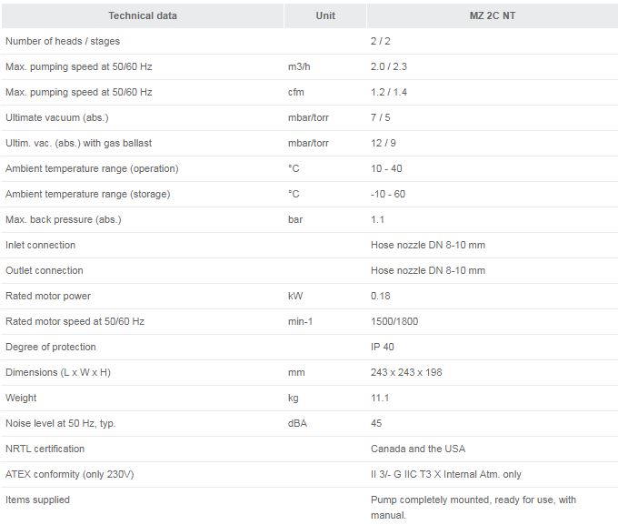Select the Canada and the USA certification value

point(418,449)
